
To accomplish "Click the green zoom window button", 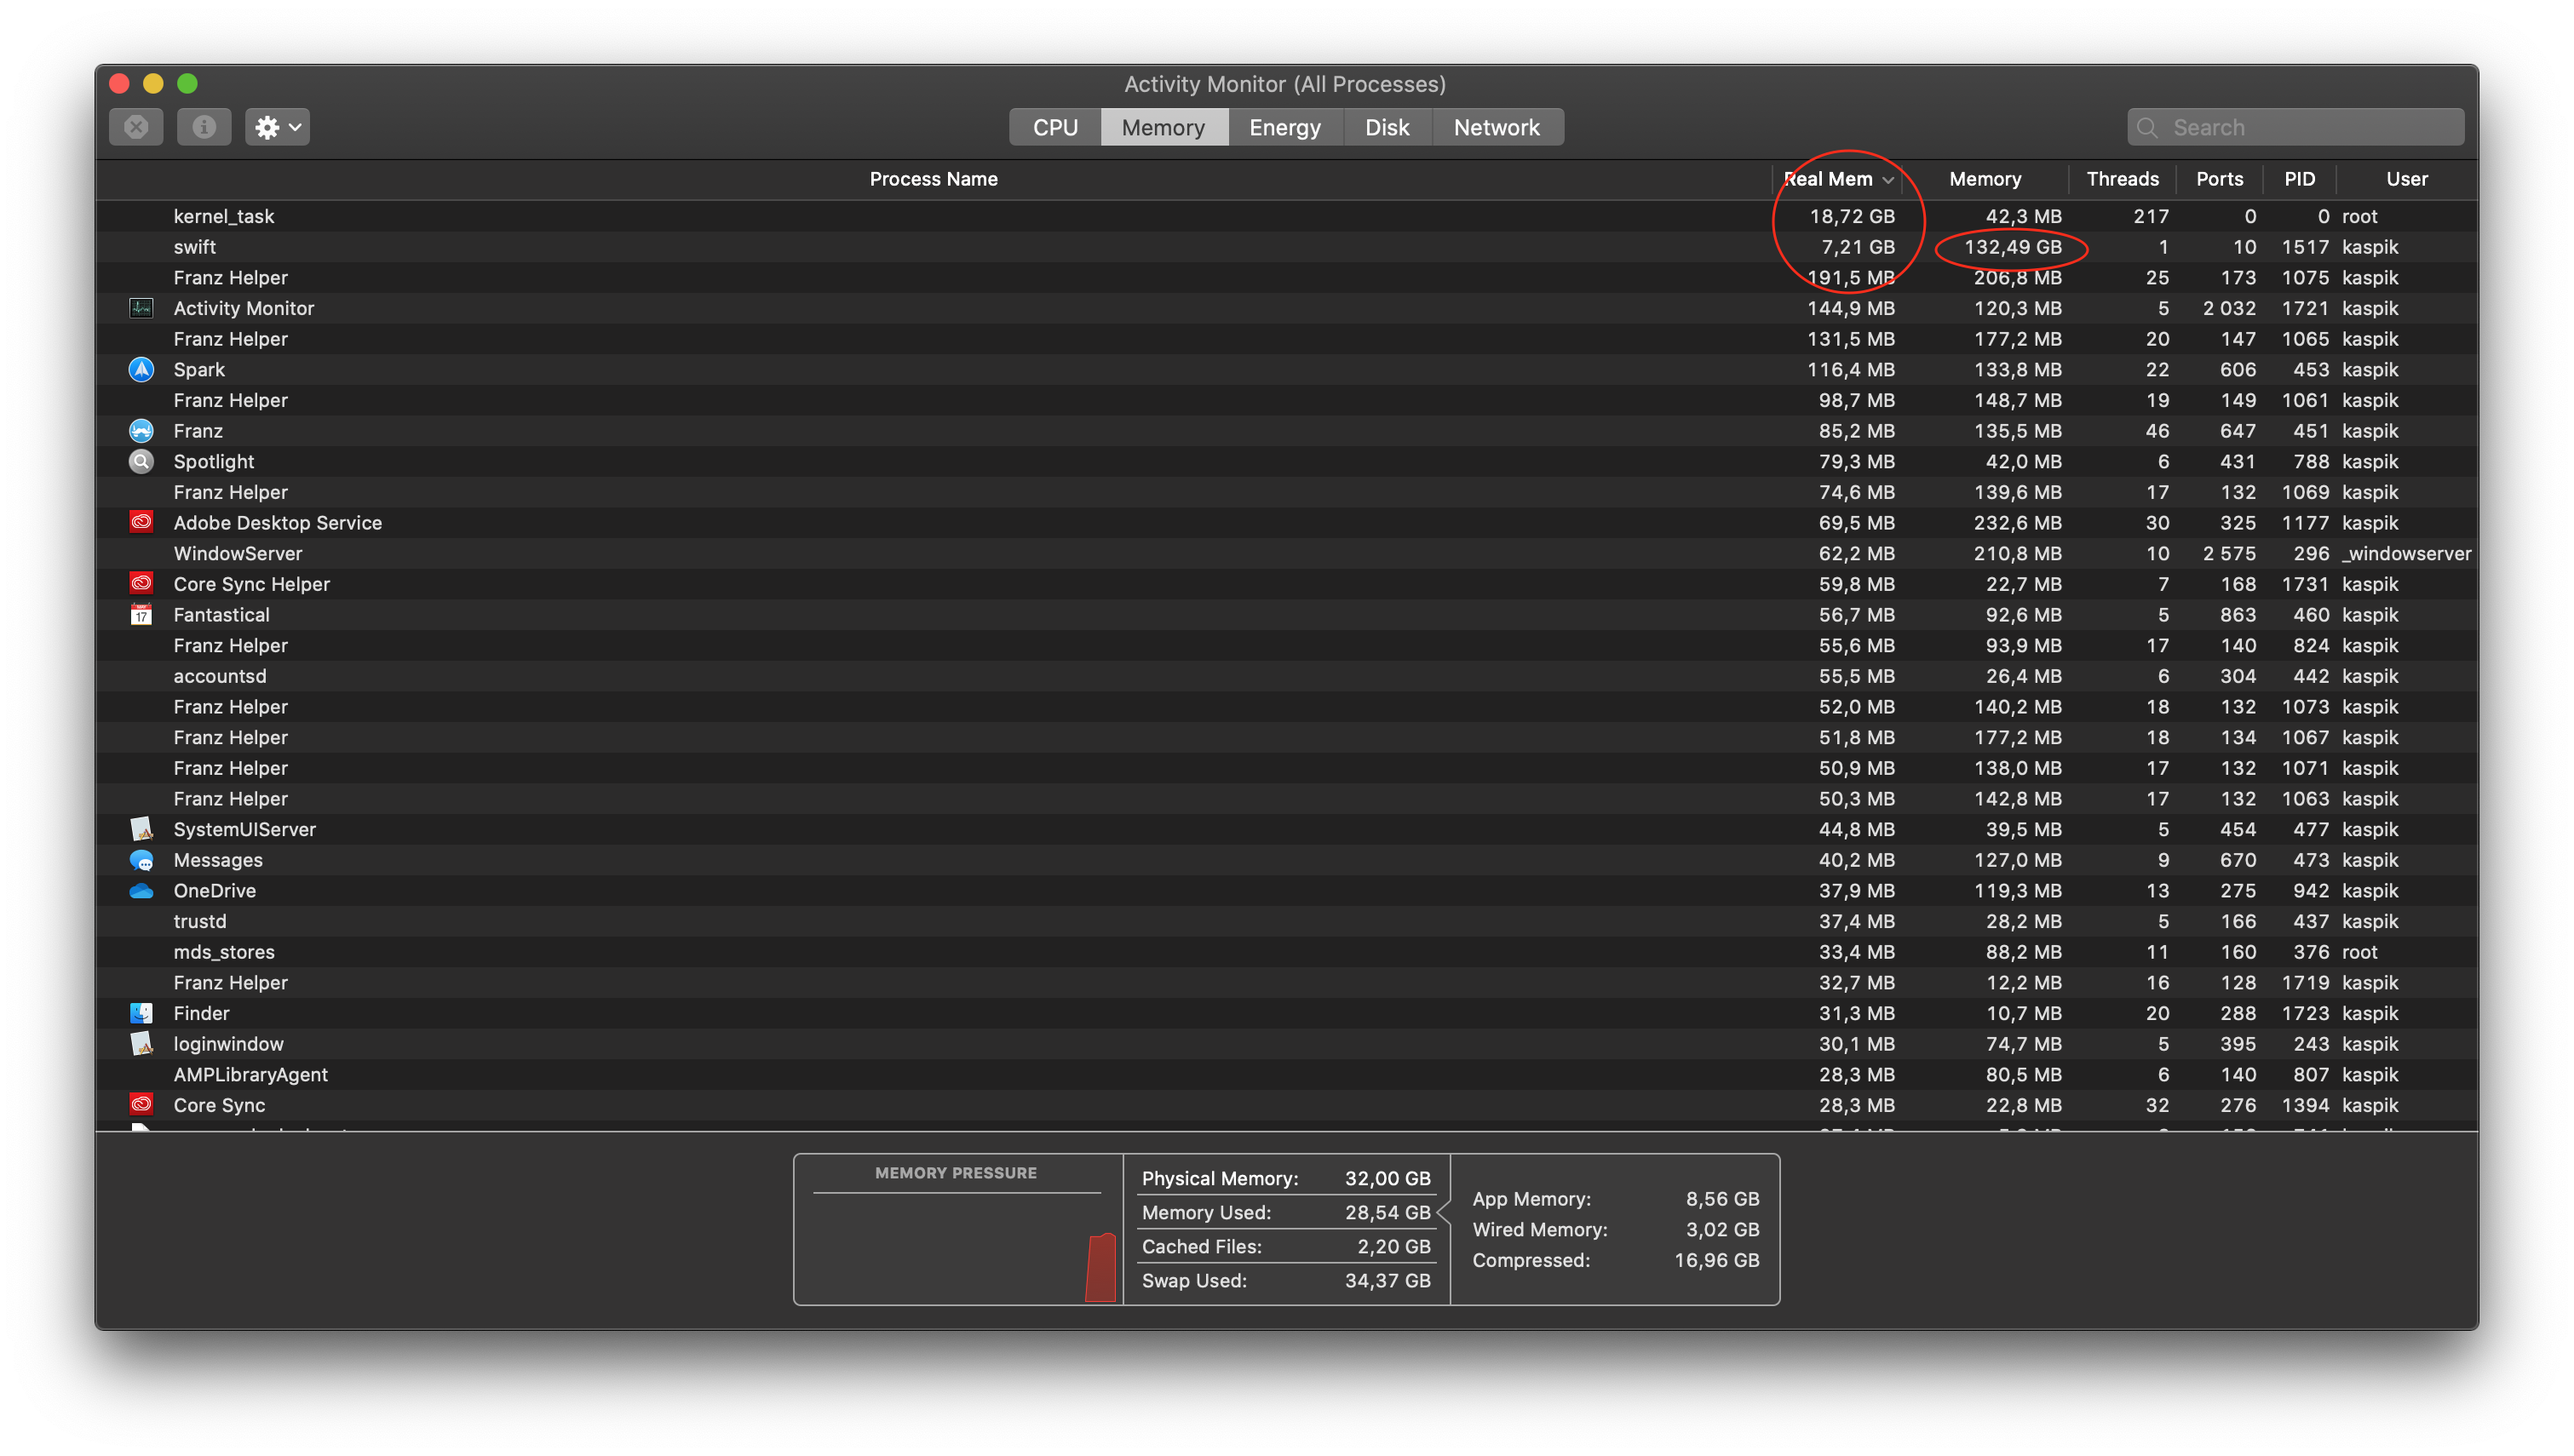I will click(187, 83).
